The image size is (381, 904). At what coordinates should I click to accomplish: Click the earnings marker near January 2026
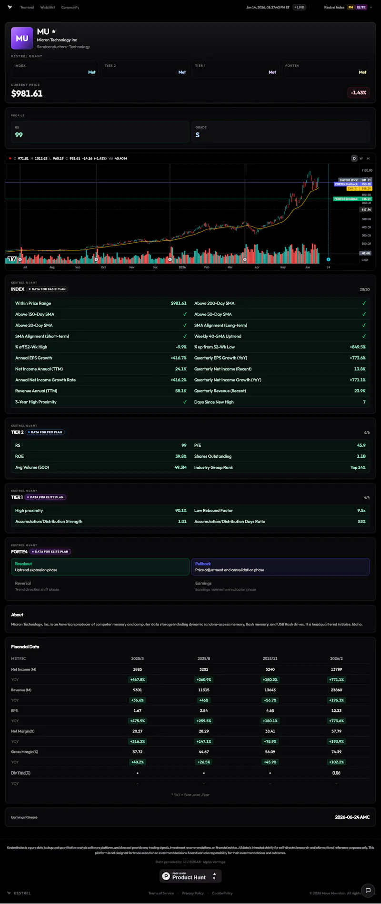pos(170,259)
